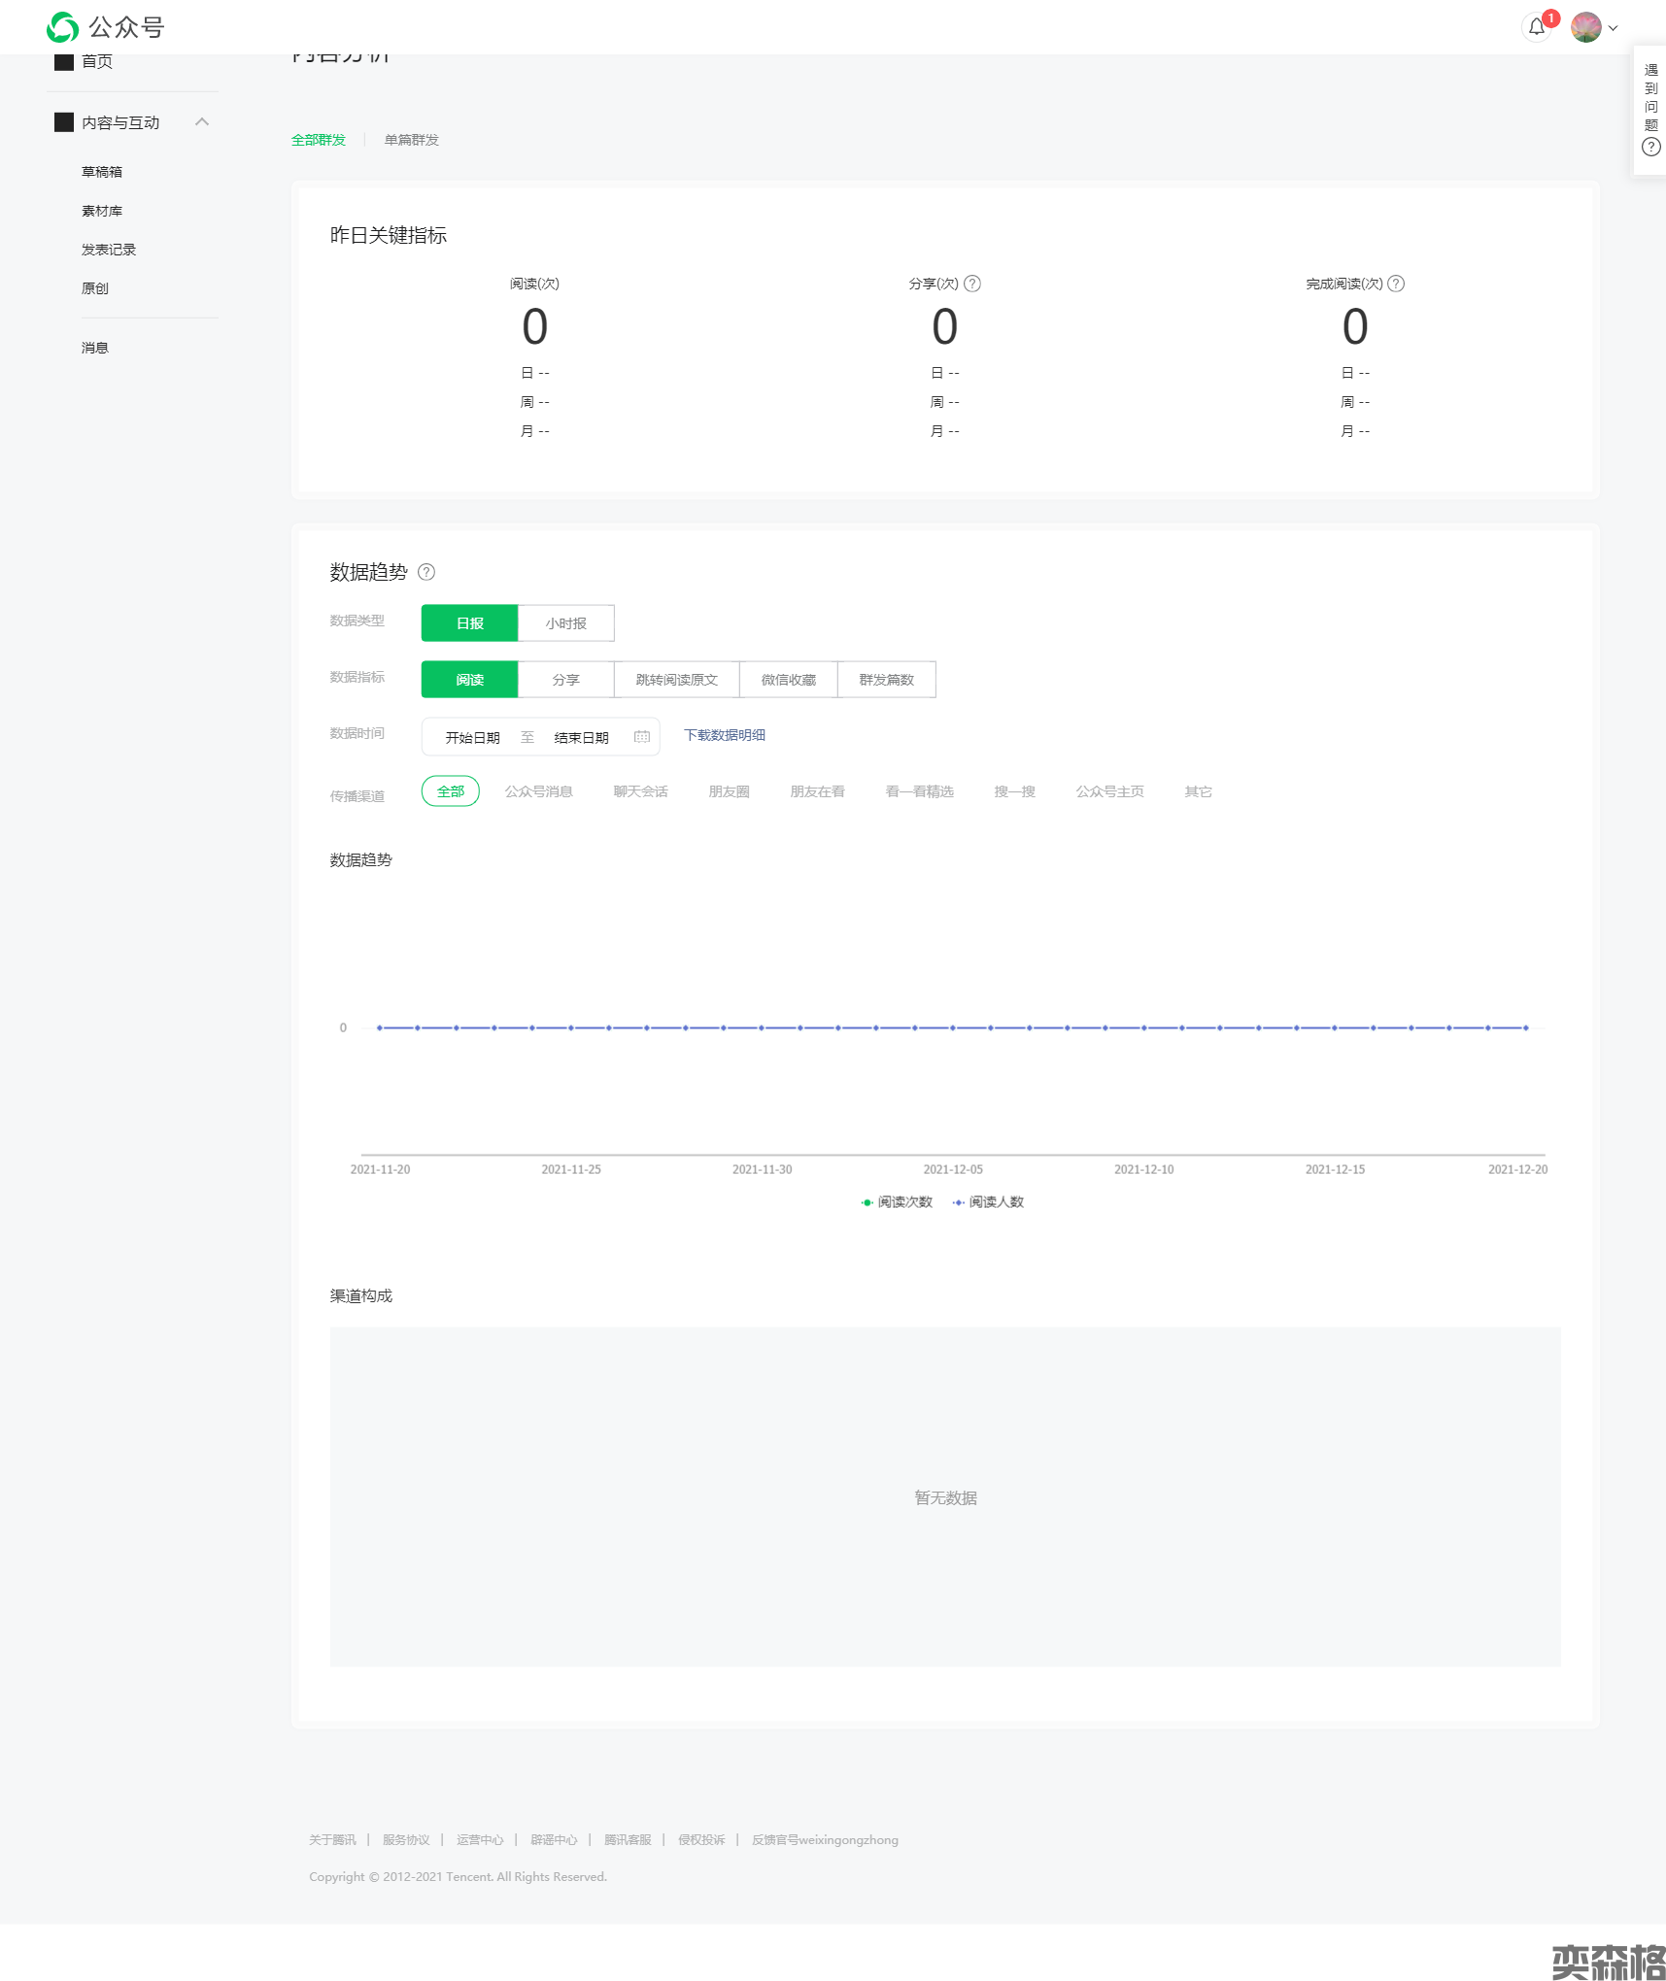1666x1981 pixels.
Task: Click help icon next to 完成阅读(次)
Action: point(1396,284)
